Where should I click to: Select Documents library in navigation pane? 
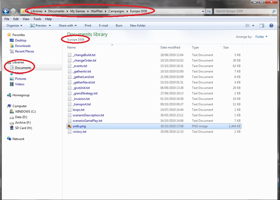point(23,68)
